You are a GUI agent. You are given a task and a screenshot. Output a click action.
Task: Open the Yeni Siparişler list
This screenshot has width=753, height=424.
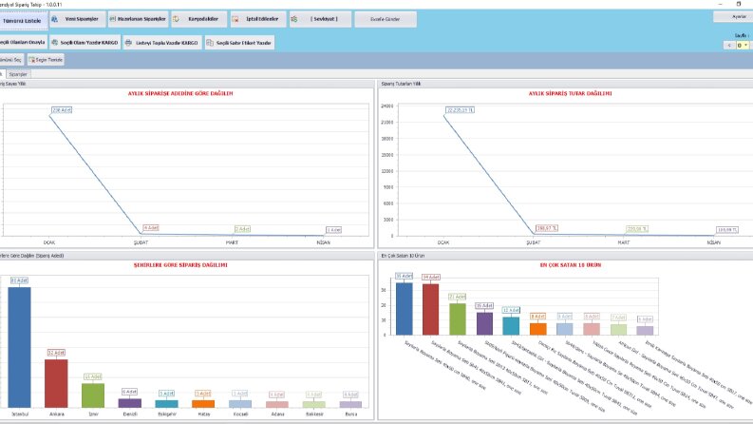77,19
